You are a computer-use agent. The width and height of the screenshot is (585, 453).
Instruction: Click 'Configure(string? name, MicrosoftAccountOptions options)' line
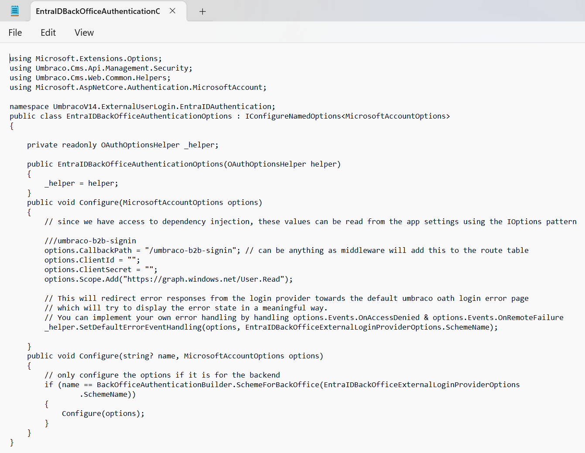(x=175, y=356)
